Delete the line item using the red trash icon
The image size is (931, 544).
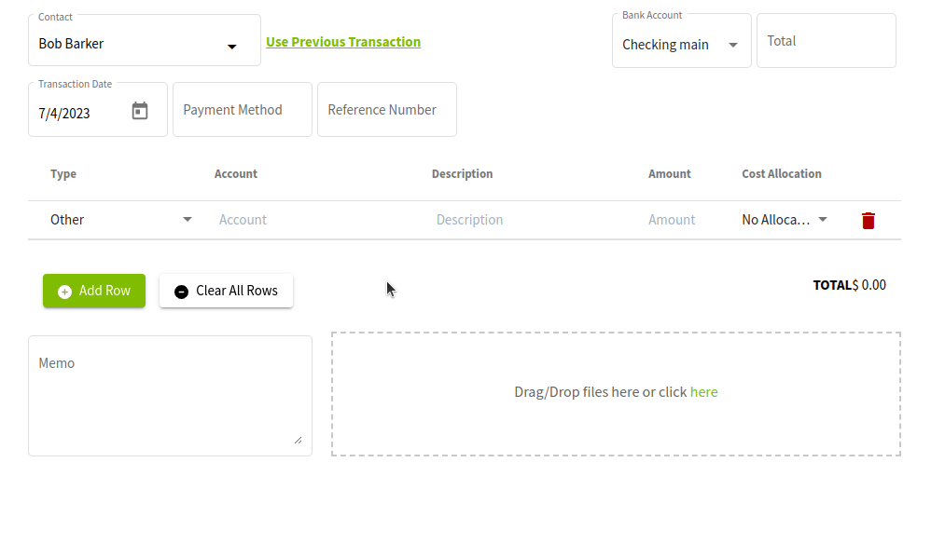click(x=868, y=220)
